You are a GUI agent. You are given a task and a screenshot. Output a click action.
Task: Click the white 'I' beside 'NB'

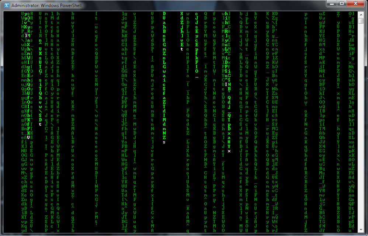coord(226,84)
